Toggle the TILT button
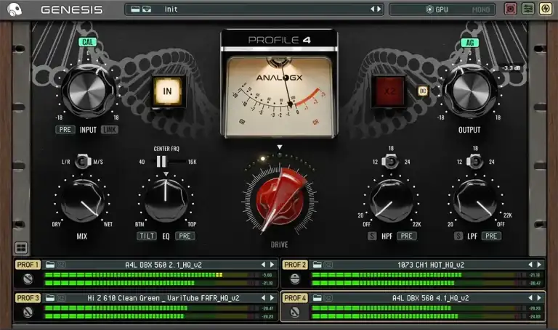Screen dimensions: 558x330 [147, 236]
